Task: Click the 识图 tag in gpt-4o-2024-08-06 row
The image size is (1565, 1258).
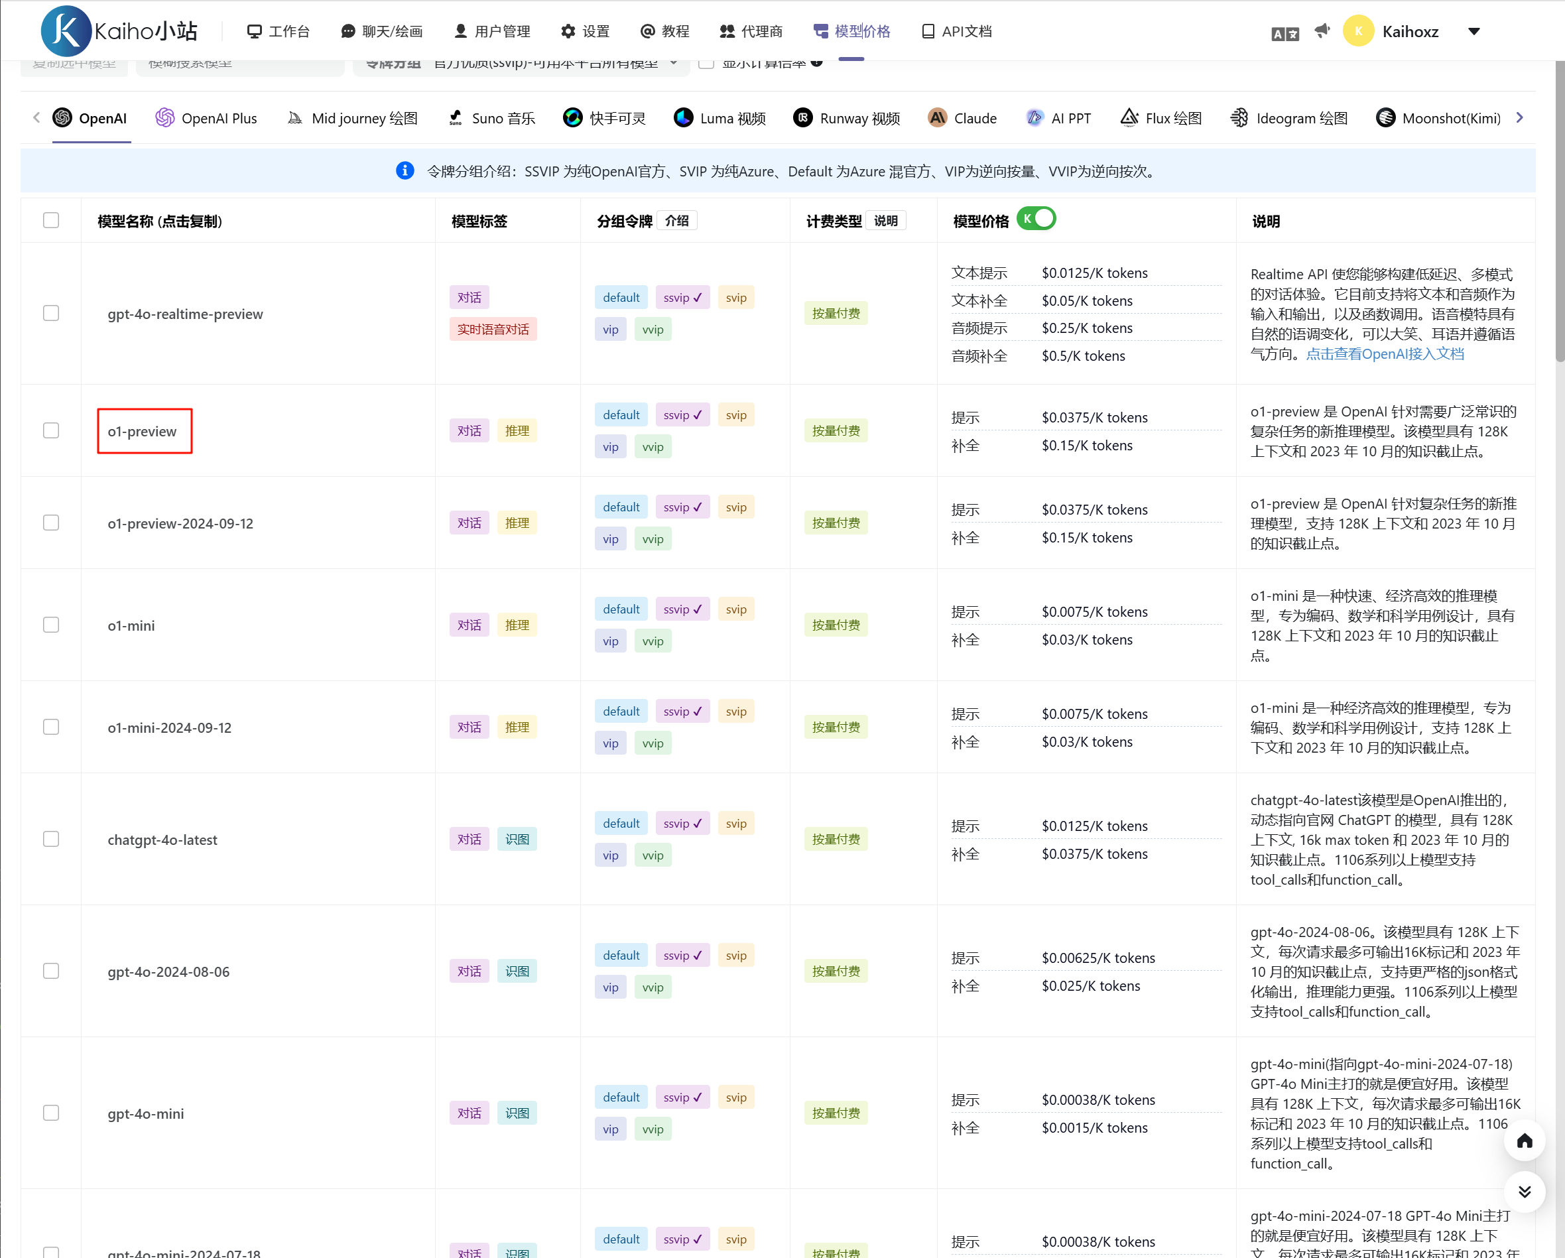Action: pos(517,972)
